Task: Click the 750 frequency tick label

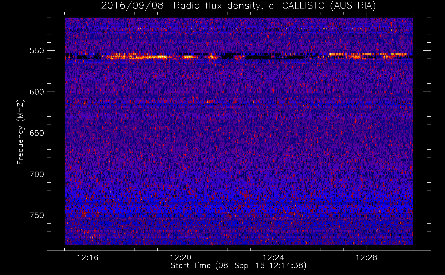Action: pos(37,215)
